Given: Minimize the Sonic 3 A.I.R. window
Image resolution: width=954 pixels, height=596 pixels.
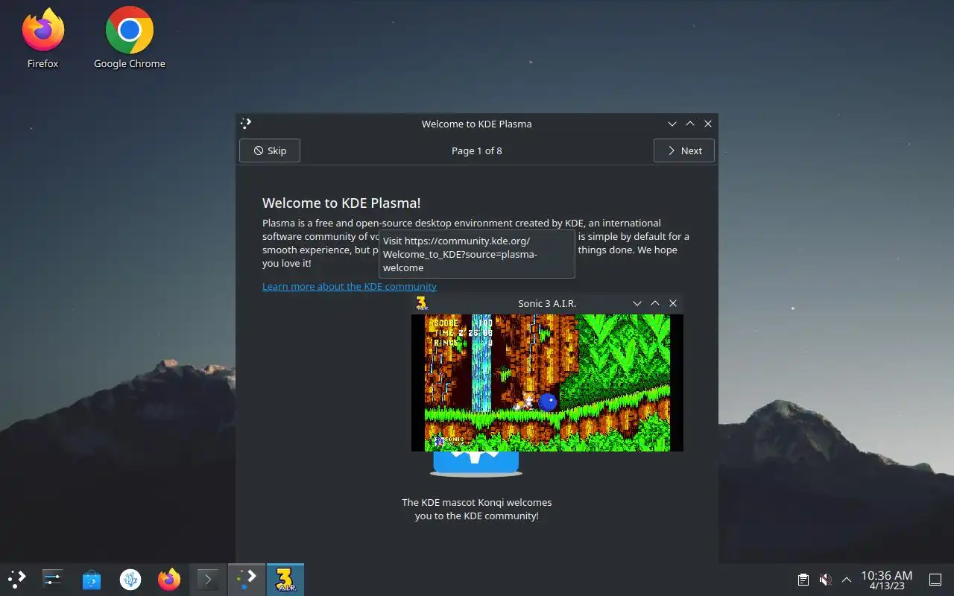Looking at the screenshot, I should point(637,303).
